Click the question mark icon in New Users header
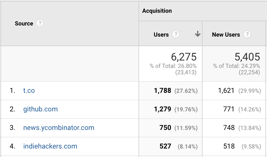This screenshot has width=267, height=157. pyautogui.click(x=248, y=34)
